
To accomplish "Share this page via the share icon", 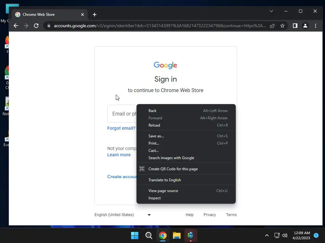I will click(272, 26).
